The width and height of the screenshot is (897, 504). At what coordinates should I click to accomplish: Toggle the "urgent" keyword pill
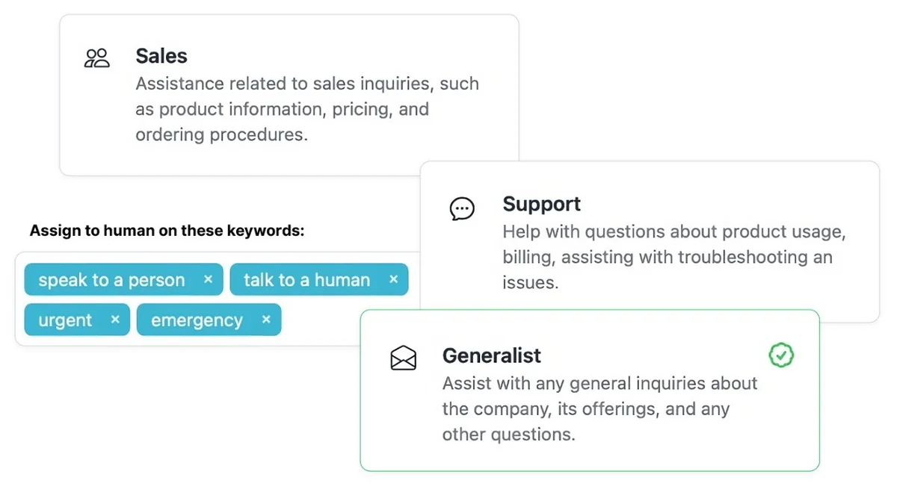[67, 320]
